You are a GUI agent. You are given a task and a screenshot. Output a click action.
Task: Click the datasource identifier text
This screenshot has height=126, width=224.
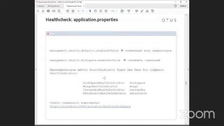click(x=138, y=93)
